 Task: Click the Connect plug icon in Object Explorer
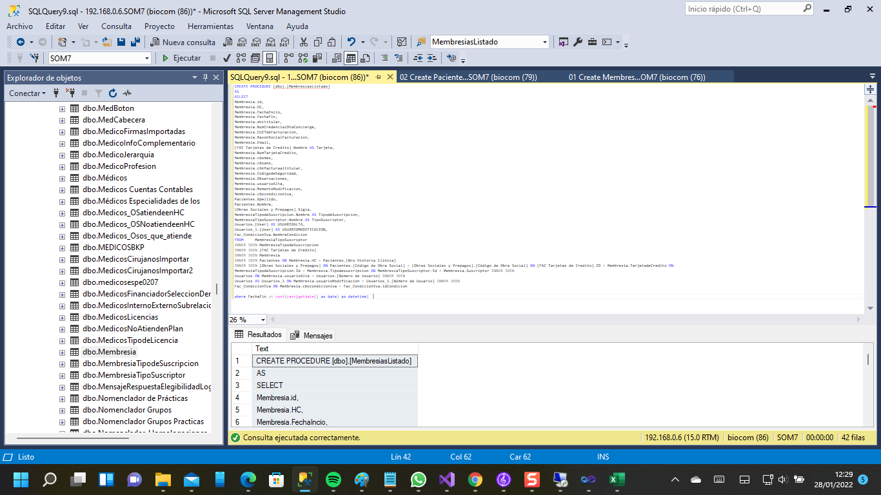(x=57, y=93)
